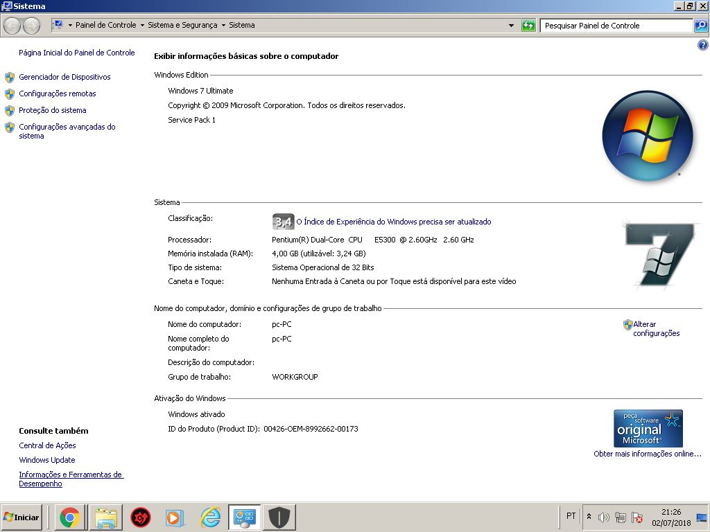
Task: Open the red circular app on the taskbar
Action: click(140, 517)
